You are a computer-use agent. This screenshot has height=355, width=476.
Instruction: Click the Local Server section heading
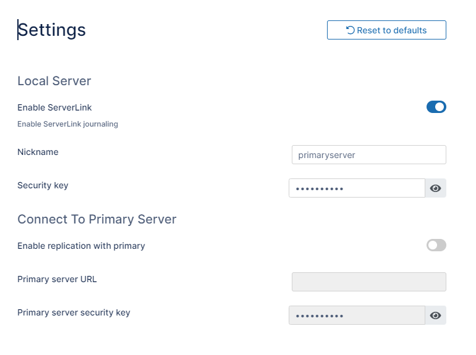click(54, 81)
